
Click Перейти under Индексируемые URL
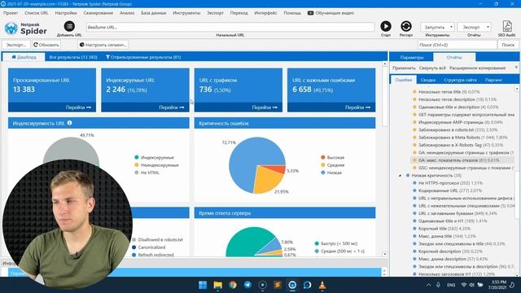click(171, 107)
